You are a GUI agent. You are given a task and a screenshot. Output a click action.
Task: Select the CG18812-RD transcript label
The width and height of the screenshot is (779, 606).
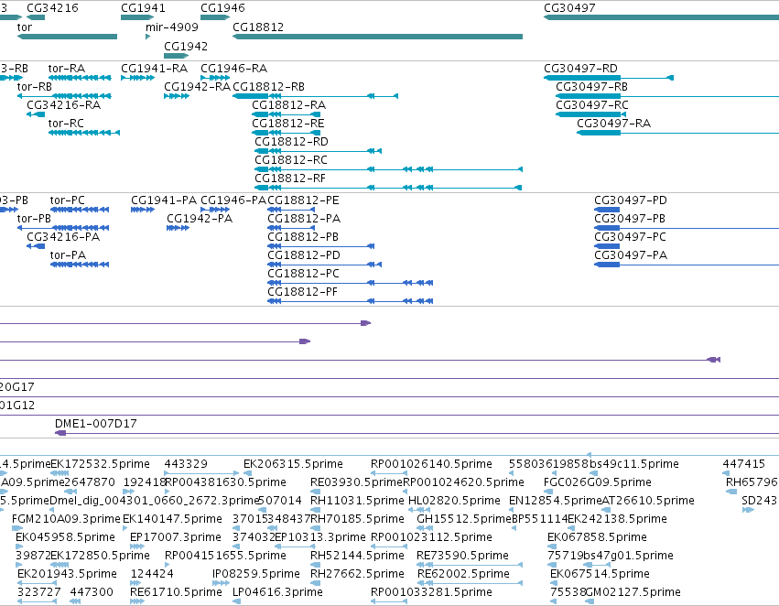[292, 142]
